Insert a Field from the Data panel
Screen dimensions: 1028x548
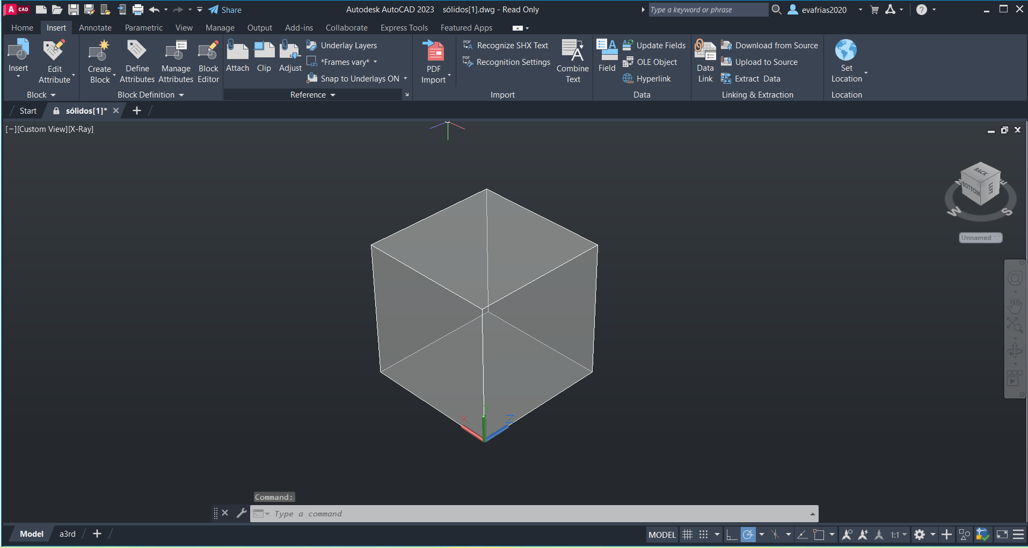[x=607, y=51]
